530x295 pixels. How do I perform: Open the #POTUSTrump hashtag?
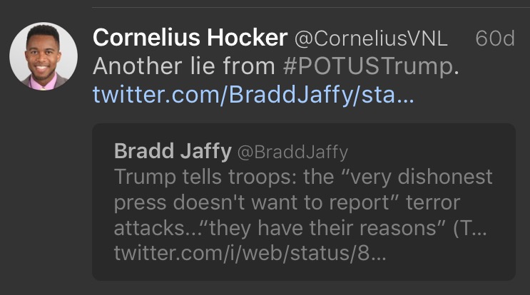(x=368, y=66)
